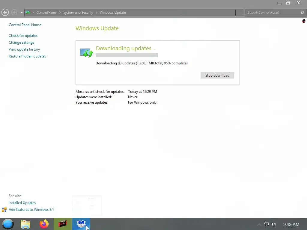Expand the chevron after System and Security
Image resolution: width=307 pixels, height=230 pixels.
tap(96, 13)
